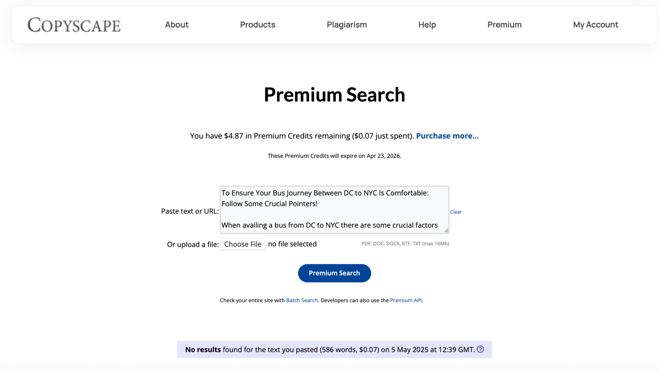This screenshot has height=371, width=659.
Task: Open the Premium API link
Action: [406, 300]
